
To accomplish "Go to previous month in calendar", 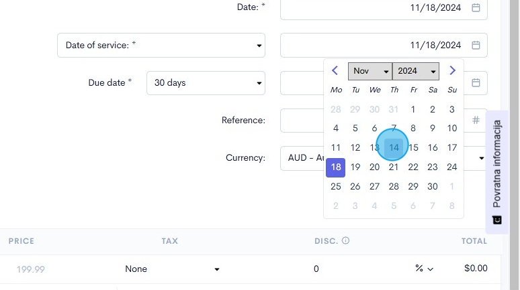I will pos(335,70).
